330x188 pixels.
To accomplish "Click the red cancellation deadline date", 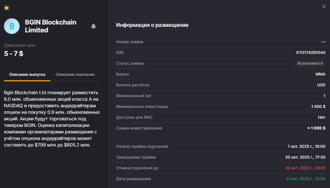I will click(305, 168).
